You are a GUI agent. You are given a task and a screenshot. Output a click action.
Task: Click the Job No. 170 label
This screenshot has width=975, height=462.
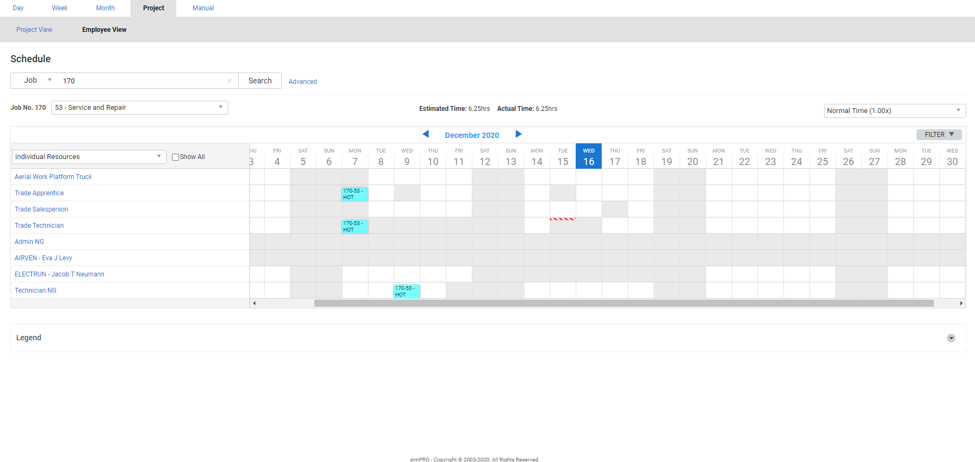28,108
